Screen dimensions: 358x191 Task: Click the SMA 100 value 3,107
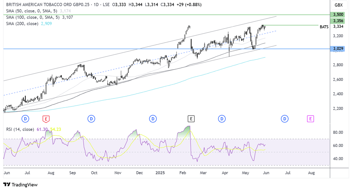coord(68,18)
